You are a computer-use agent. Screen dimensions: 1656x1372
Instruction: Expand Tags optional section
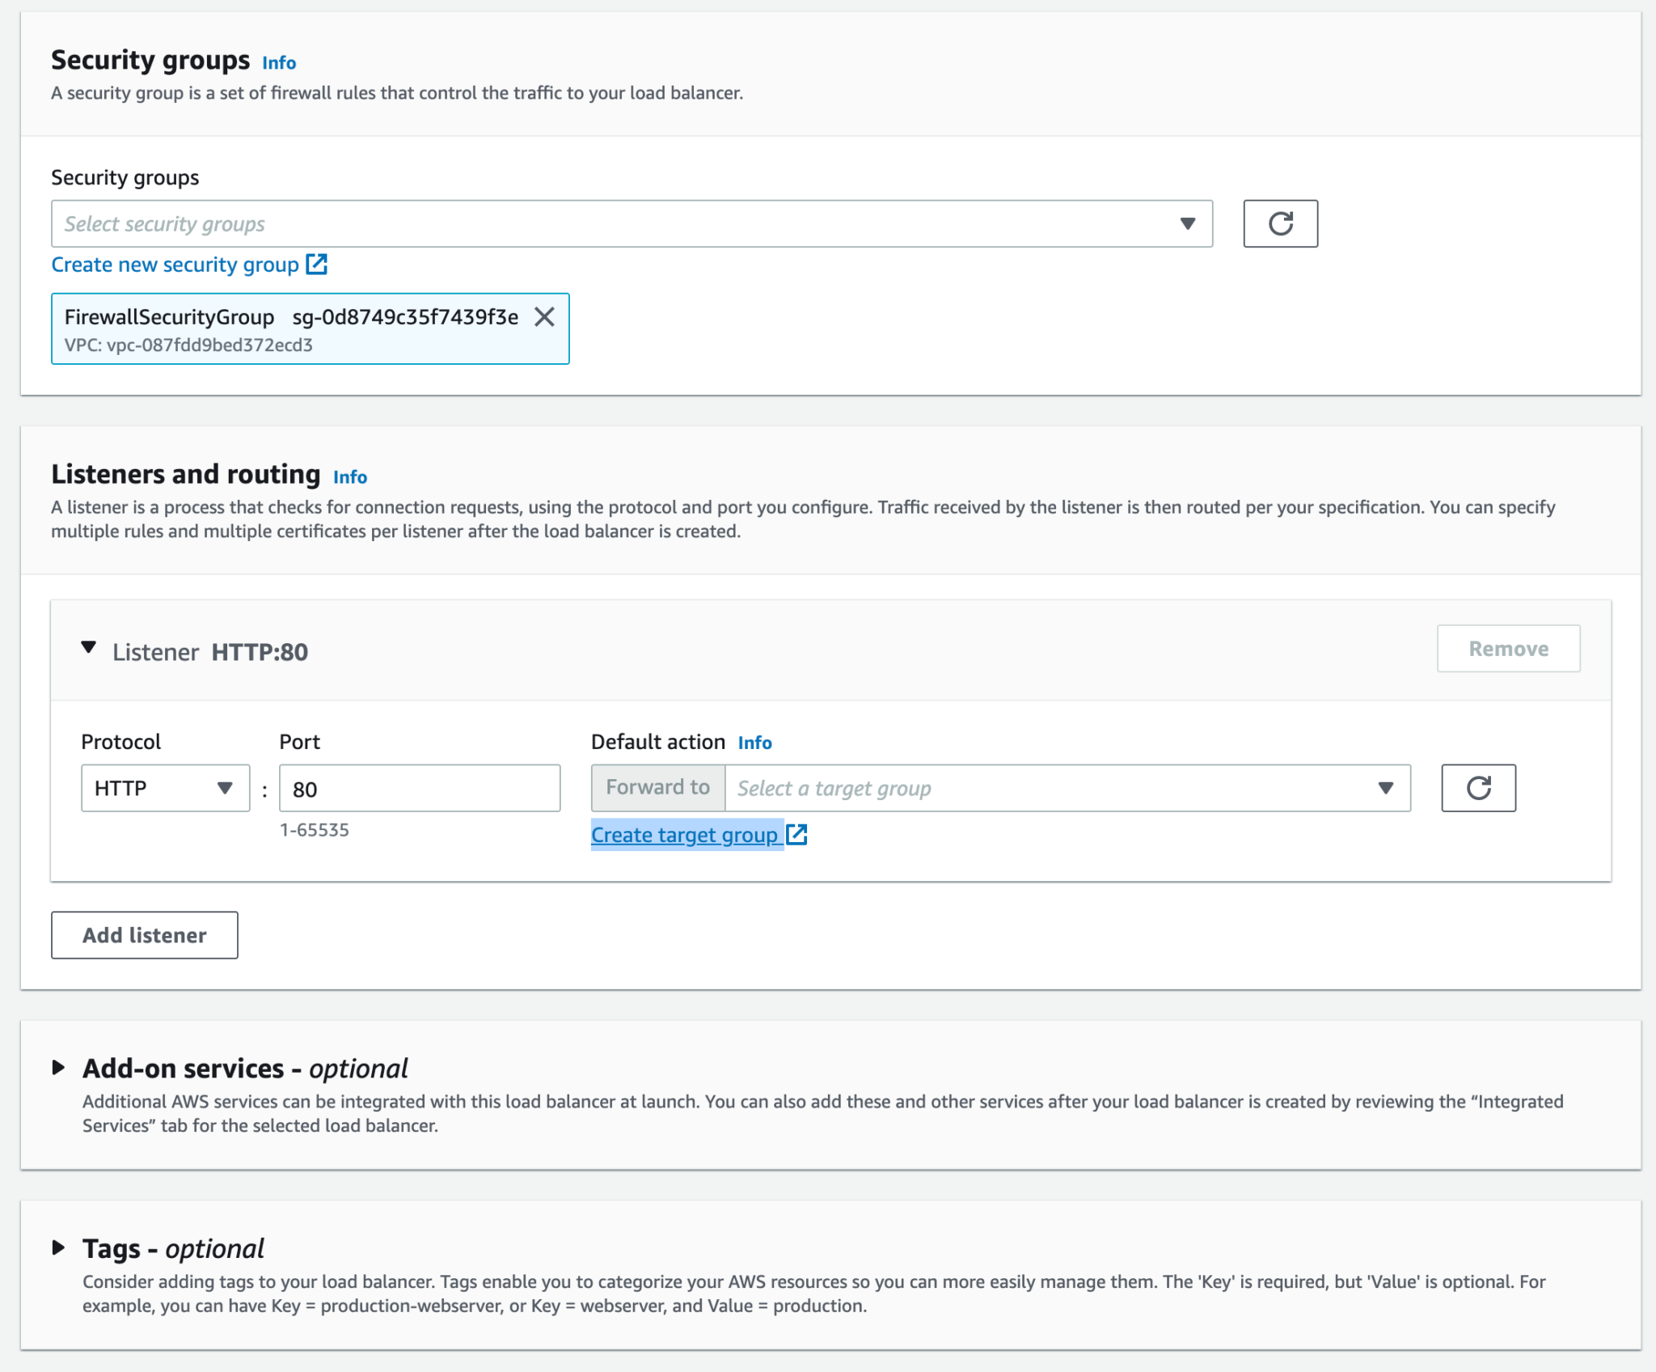pyautogui.click(x=59, y=1247)
